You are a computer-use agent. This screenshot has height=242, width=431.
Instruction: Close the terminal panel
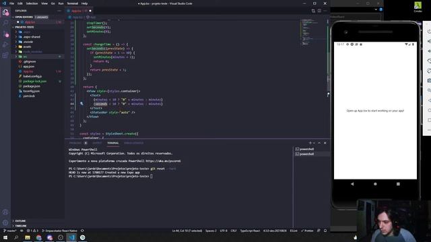(x=325, y=143)
